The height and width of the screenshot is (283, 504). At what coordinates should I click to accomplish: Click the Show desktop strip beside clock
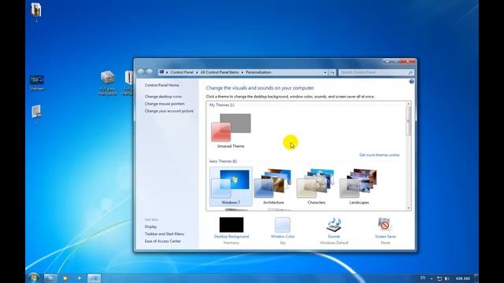pyautogui.click(x=476, y=278)
